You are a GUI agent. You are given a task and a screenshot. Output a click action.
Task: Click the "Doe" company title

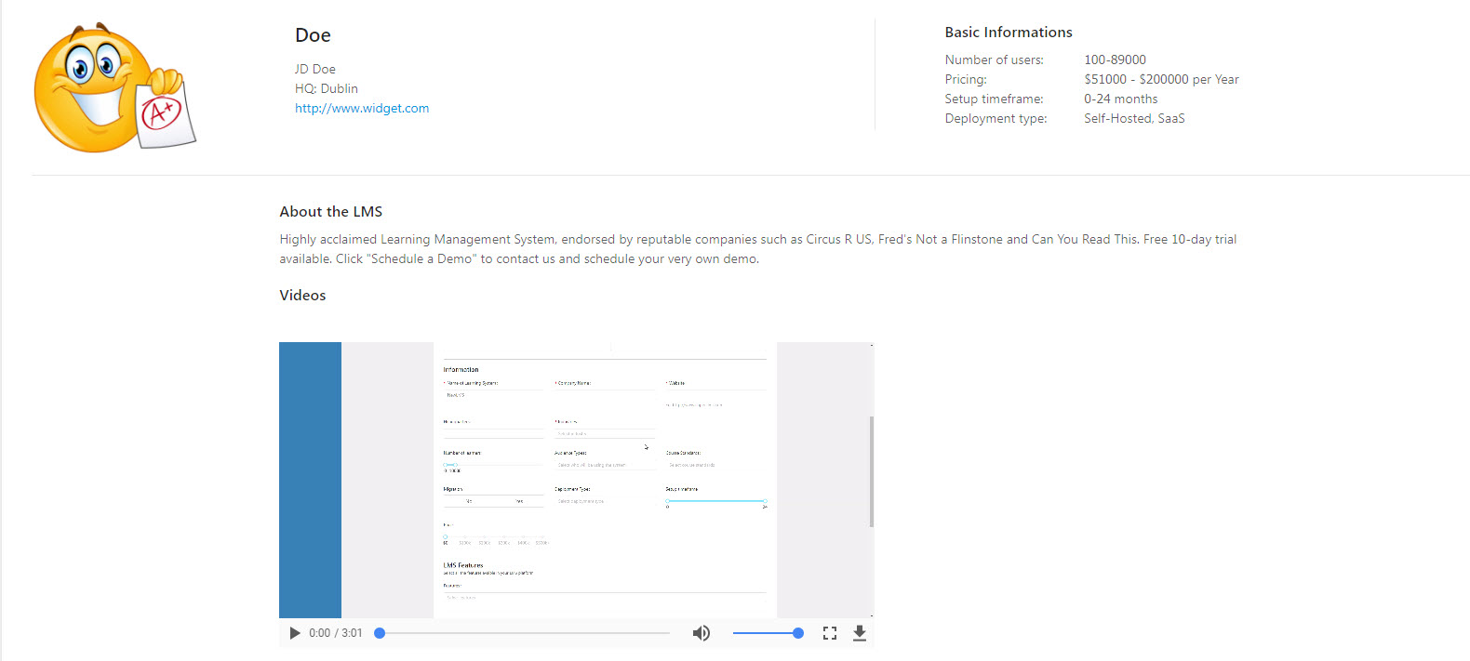pyautogui.click(x=313, y=35)
